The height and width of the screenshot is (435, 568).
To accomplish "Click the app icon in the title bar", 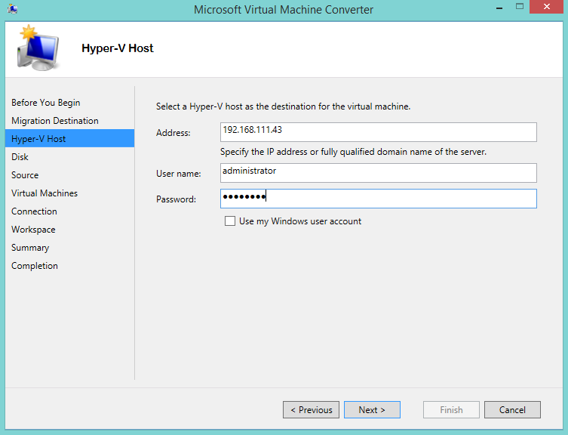I will (12, 9).
